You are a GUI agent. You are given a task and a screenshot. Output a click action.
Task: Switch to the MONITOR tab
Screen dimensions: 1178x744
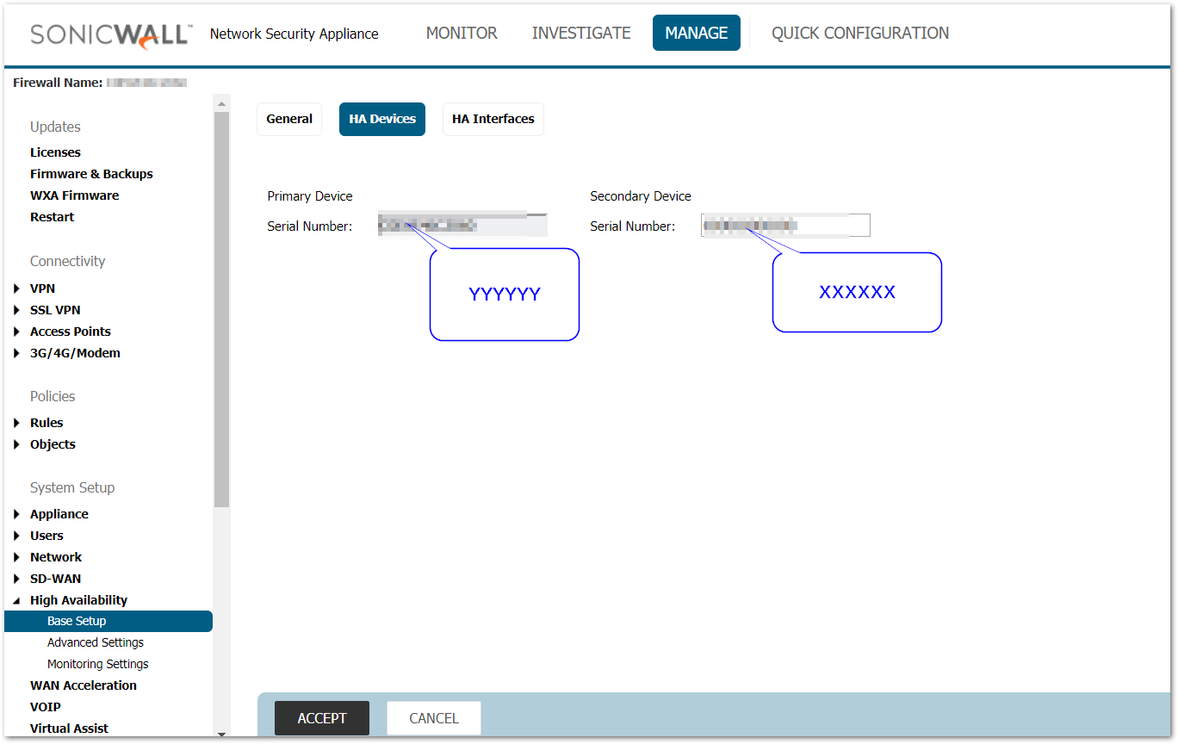[462, 34]
